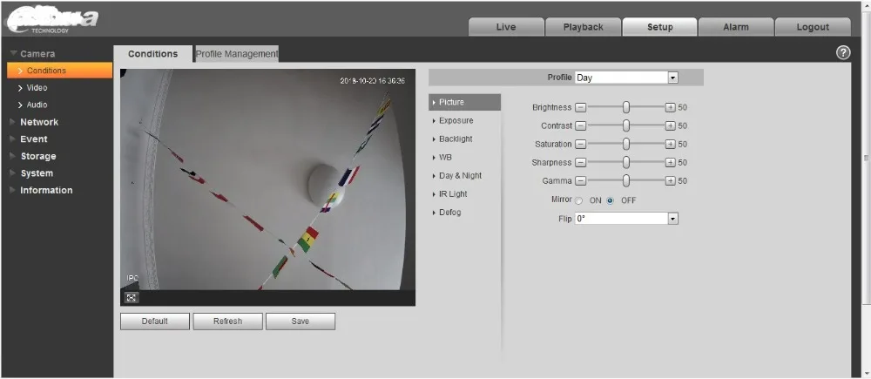Increase Contrast with the plus button

click(671, 125)
